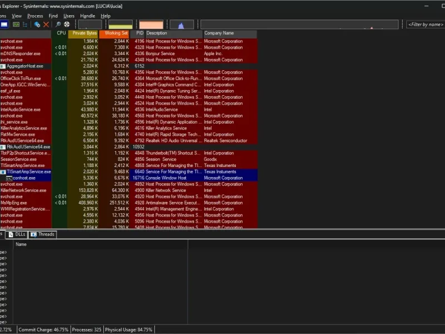Select OneApp.IGCC.WinService process row
This screenshot has width=445, height=334.
(x=128, y=85)
